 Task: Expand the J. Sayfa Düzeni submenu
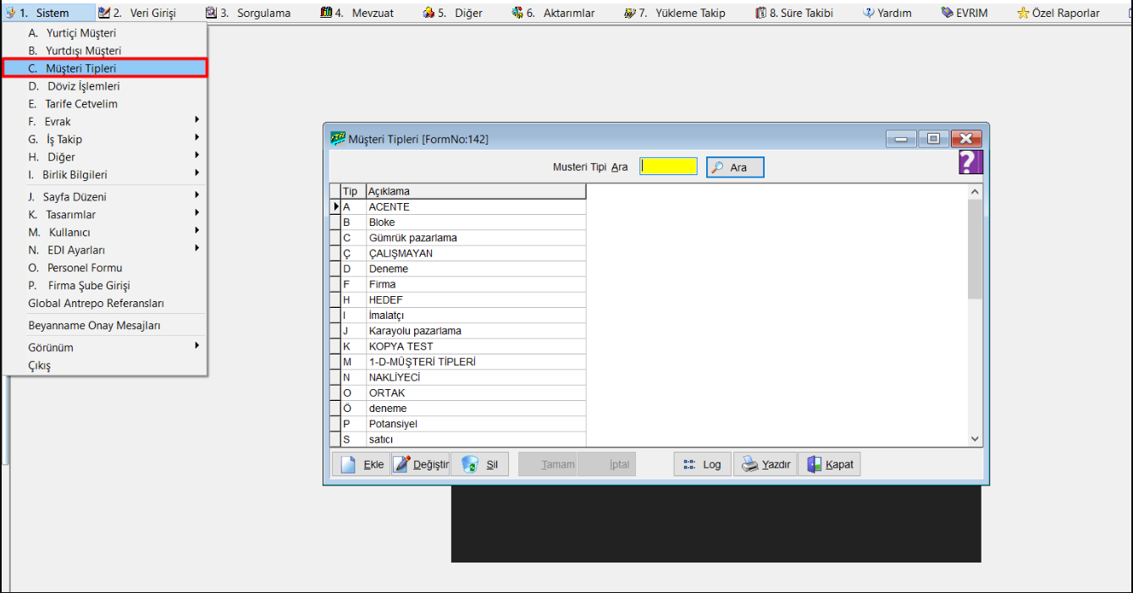pos(105,197)
